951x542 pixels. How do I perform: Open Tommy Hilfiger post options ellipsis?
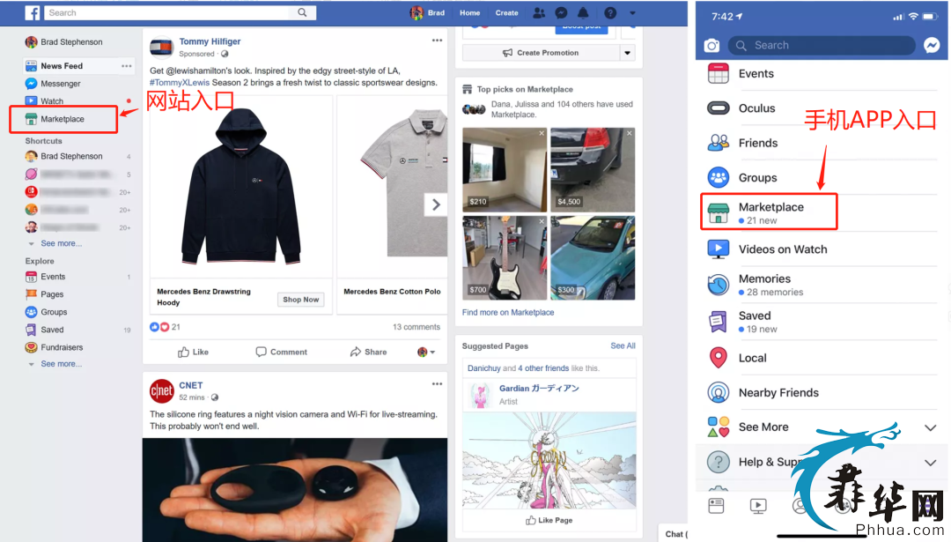(438, 40)
